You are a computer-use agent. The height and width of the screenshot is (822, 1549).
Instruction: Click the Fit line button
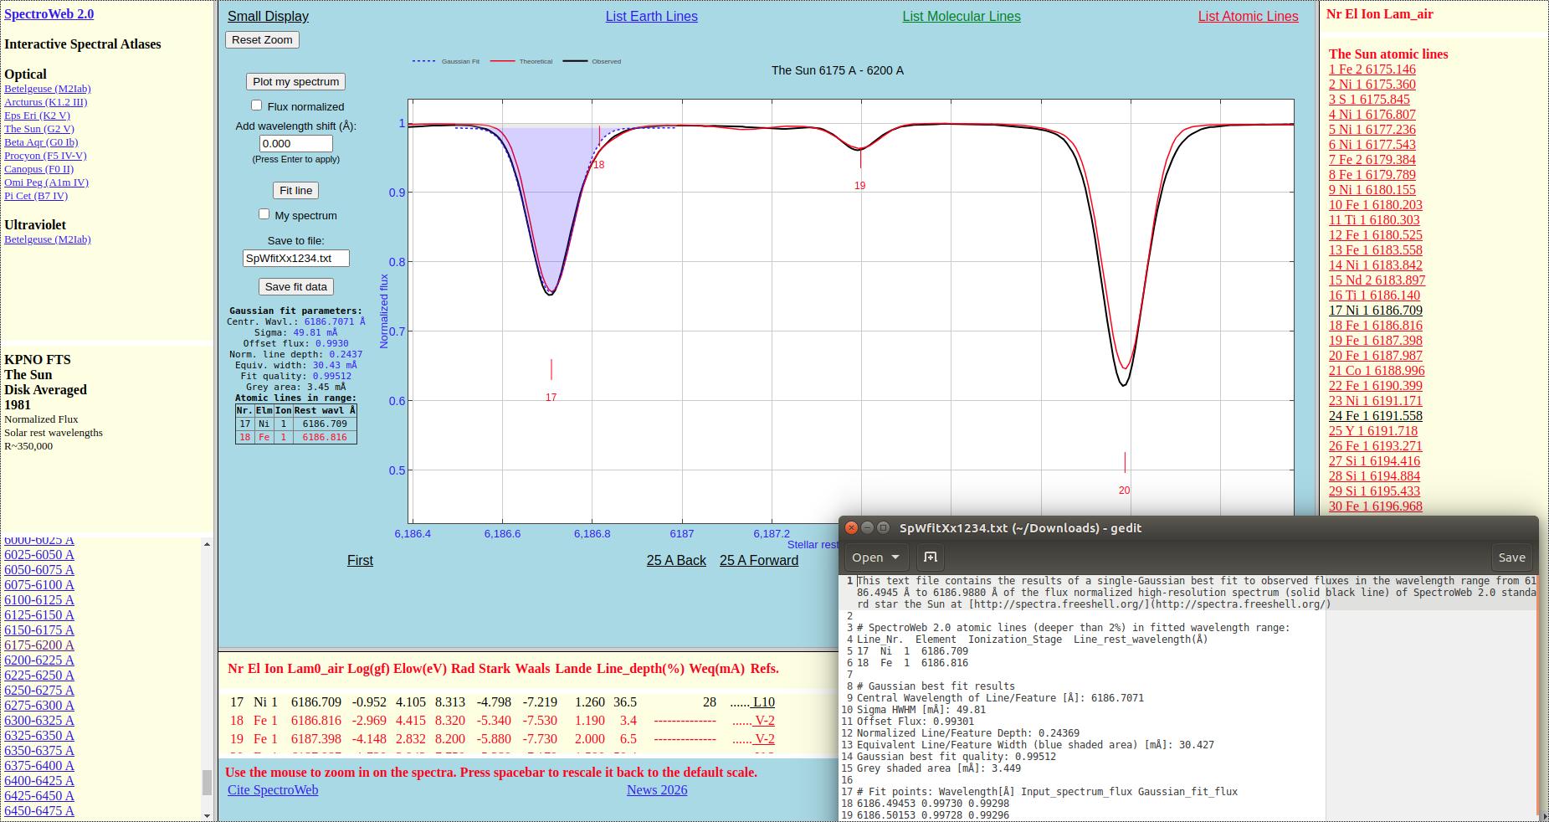pyautogui.click(x=295, y=191)
